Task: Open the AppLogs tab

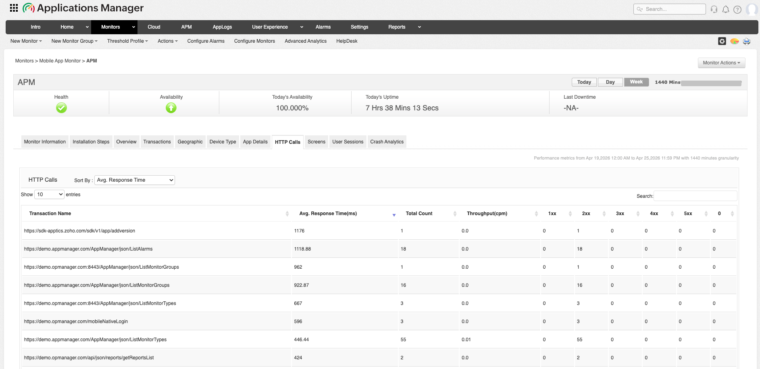Action: pos(222,27)
